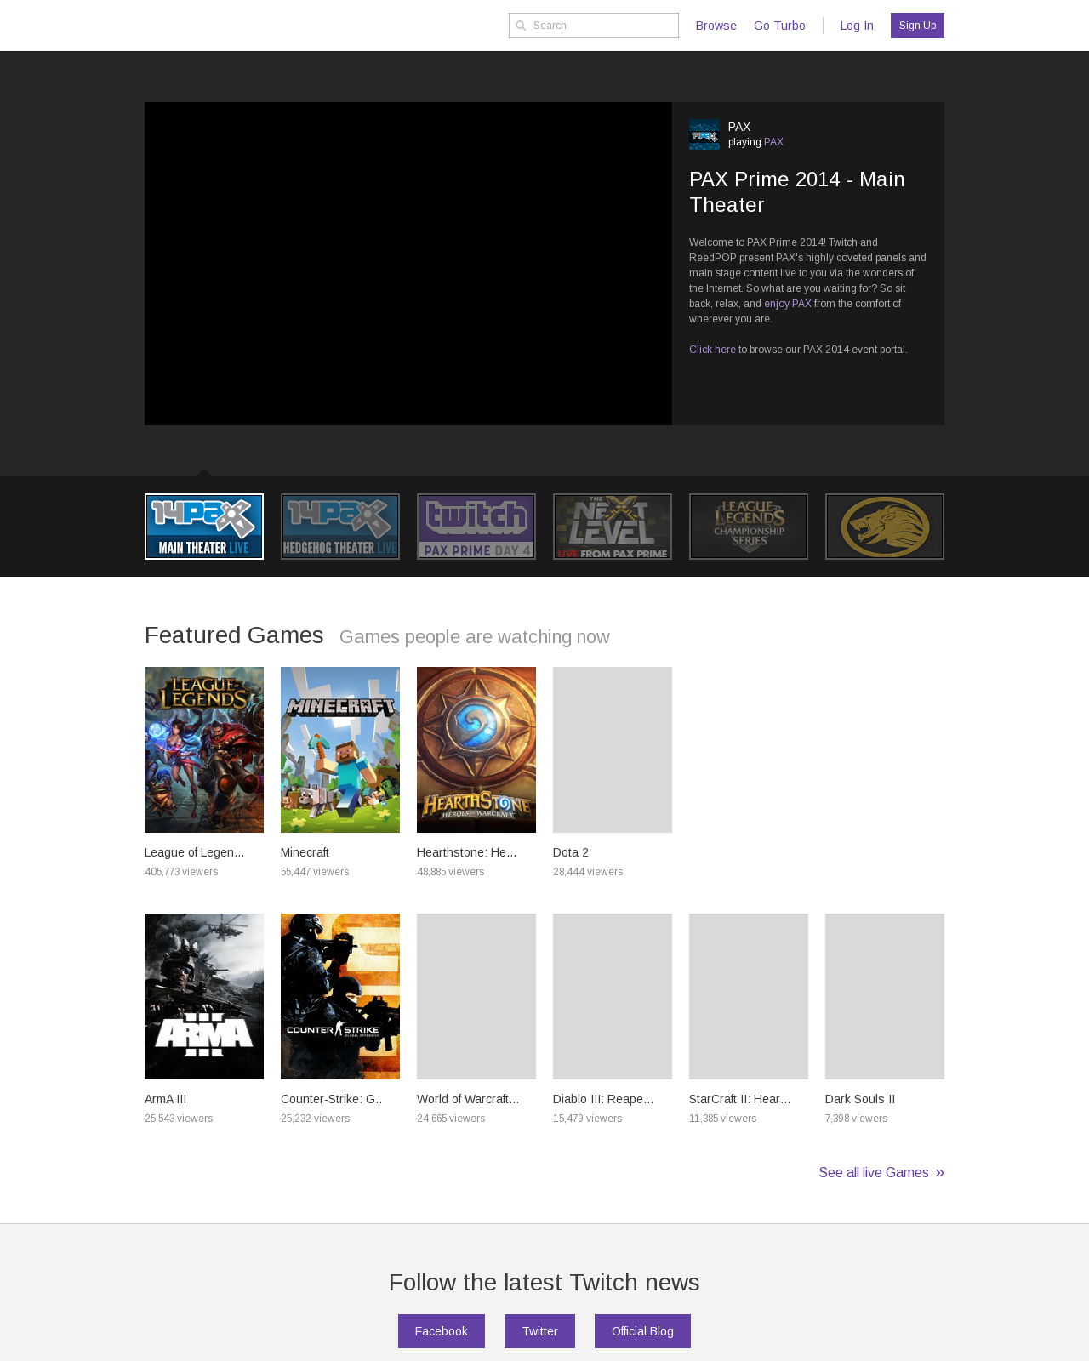This screenshot has height=1361, width=1089.
Task: Open the Counter-Strike game cover
Action: [x=340, y=996]
